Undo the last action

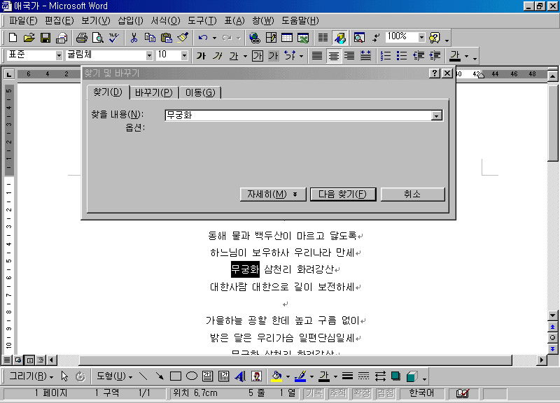[x=203, y=38]
